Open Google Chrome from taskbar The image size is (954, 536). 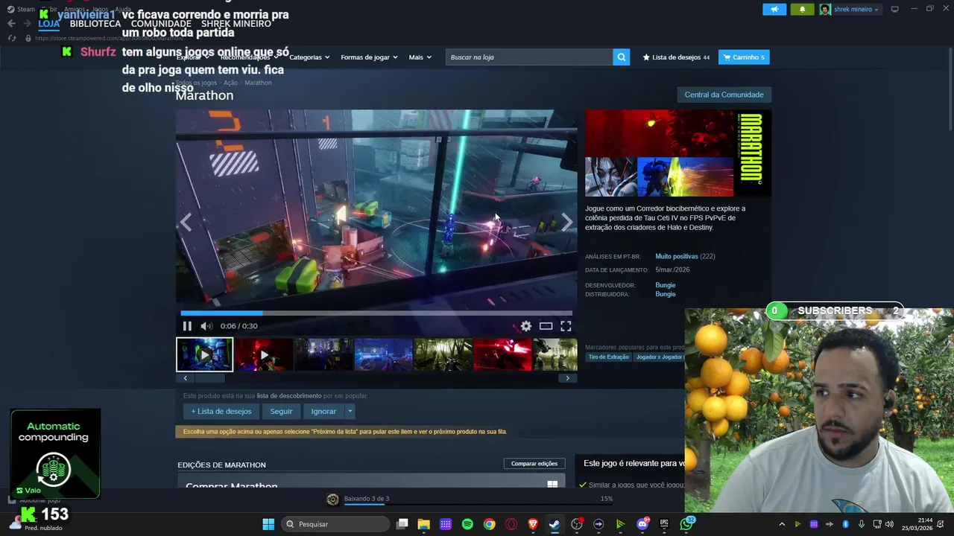tap(489, 524)
